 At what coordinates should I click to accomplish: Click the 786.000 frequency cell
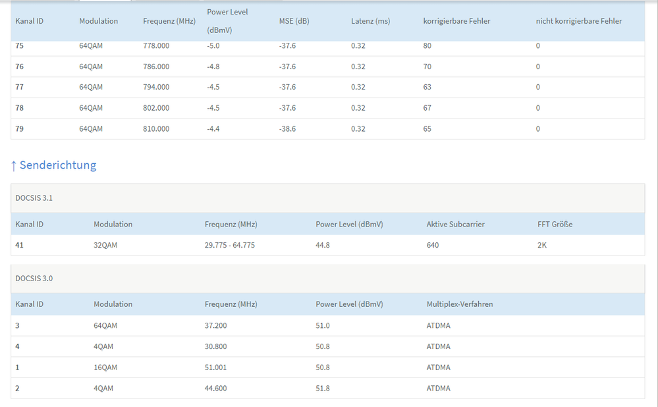pyautogui.click(x=156, y=67)
